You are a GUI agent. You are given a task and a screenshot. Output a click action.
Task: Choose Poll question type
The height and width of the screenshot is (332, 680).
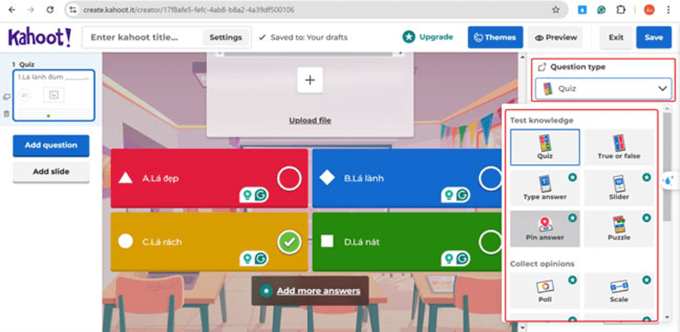[x=545, y=290]
